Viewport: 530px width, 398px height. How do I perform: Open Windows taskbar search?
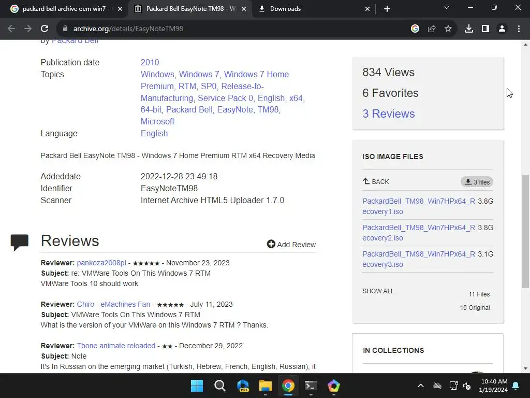219,386
